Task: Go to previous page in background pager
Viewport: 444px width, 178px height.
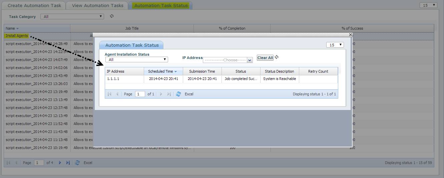Action: click(16, 163)
